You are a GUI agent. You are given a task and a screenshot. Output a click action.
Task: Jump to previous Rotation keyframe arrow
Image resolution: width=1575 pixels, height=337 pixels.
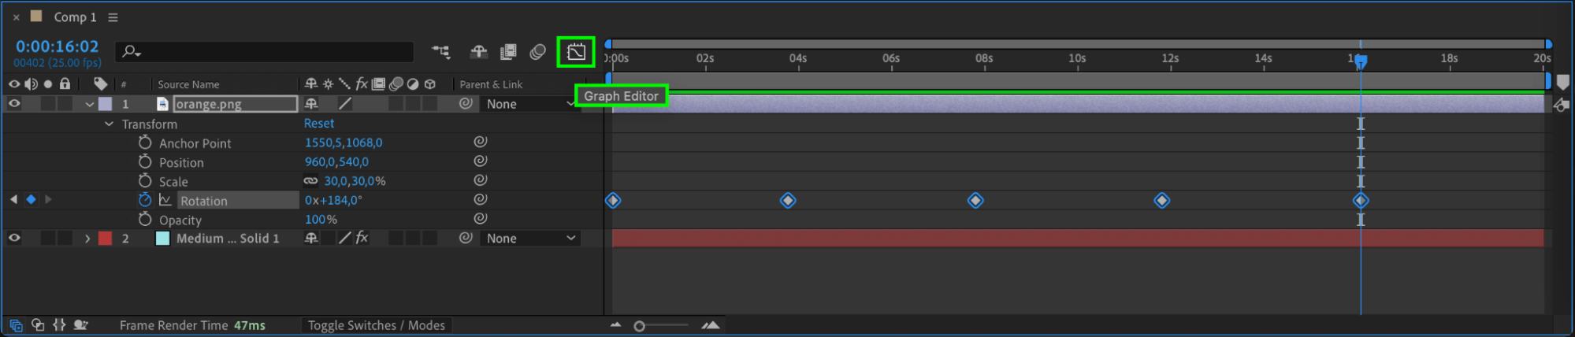pos(13,200)
